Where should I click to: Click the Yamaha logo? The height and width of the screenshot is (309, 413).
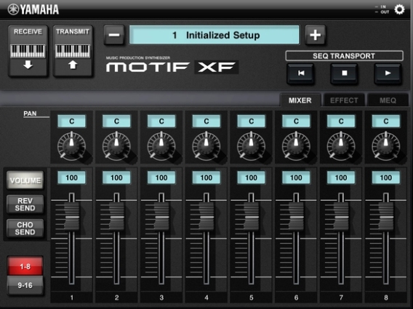coord(33,9)
